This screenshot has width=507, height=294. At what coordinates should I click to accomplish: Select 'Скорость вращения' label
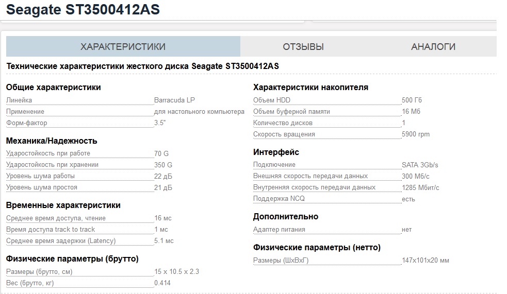pos(284,134)
